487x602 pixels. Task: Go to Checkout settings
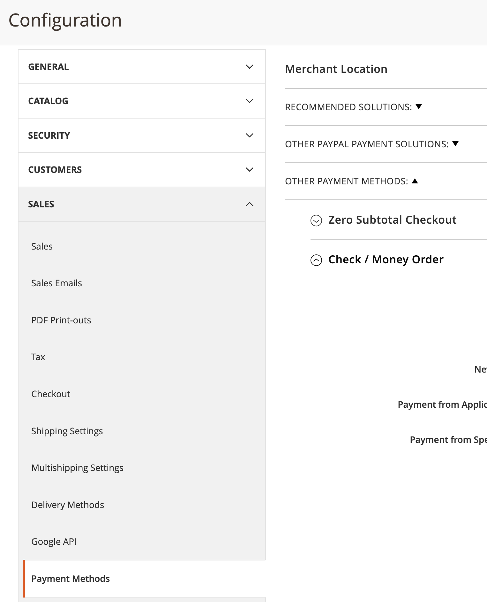(50, 394)
